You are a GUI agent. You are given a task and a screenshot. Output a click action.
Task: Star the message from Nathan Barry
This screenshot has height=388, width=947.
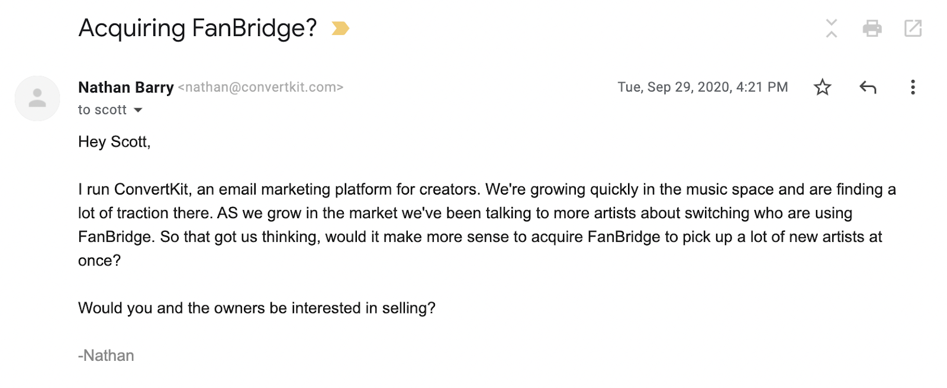(822, 88)
